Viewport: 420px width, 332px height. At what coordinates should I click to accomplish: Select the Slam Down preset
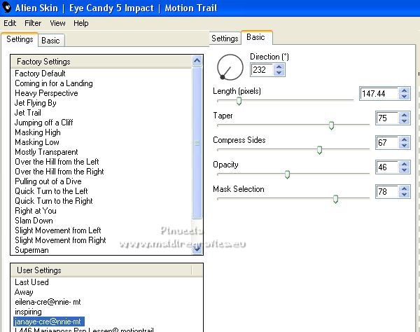tap(34, 221)
